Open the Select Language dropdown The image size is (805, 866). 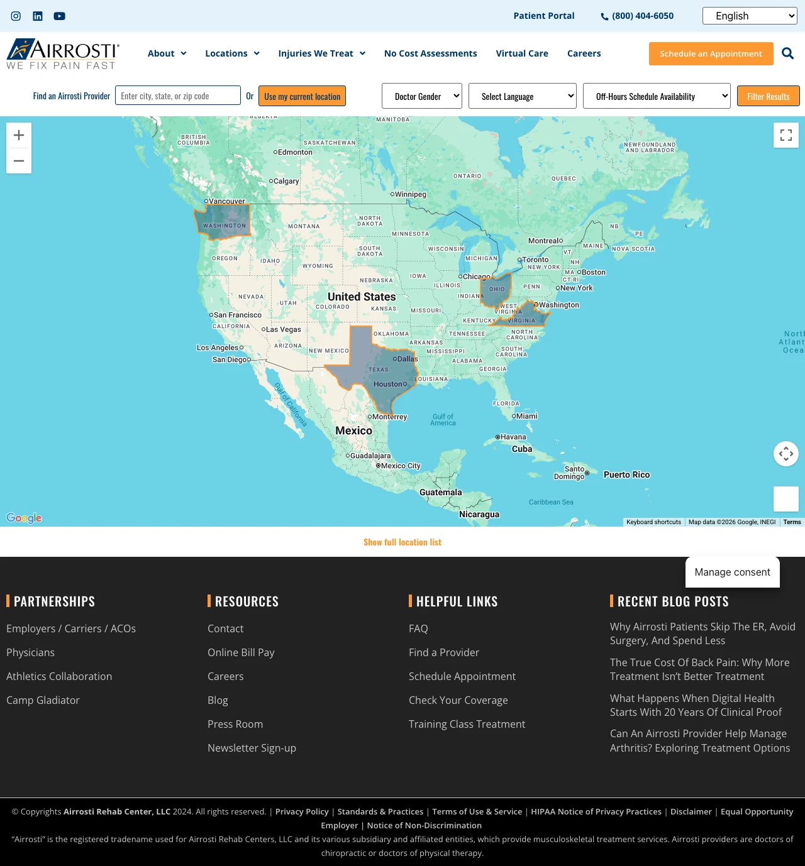tap(523, 96)
